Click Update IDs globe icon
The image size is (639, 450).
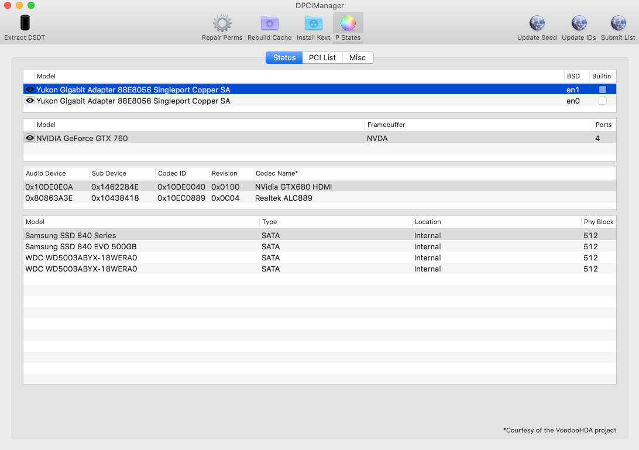click(579, 23)
